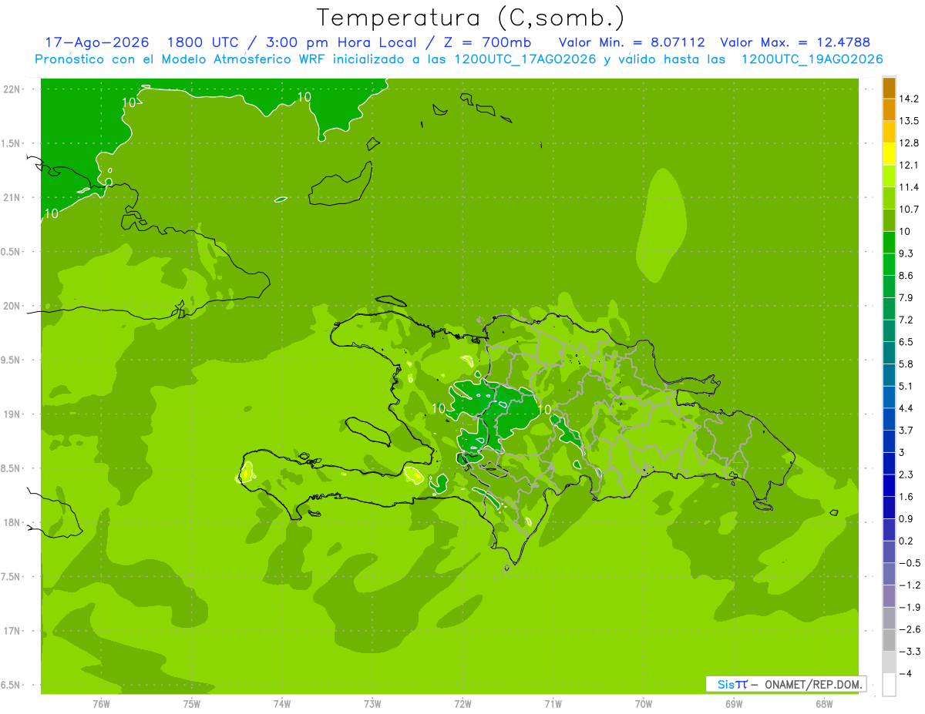This screenshot has width=925, height=714.
Task: Click the '17N' latitude label
Action: tap(12, 631)
